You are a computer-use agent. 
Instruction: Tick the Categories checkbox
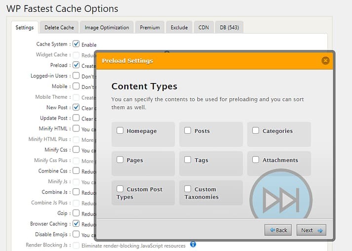click(256, 131)
